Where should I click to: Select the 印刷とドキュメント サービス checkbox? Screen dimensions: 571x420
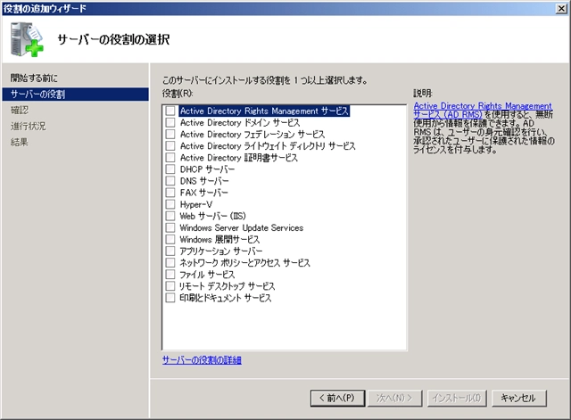(x=170, y=298)
